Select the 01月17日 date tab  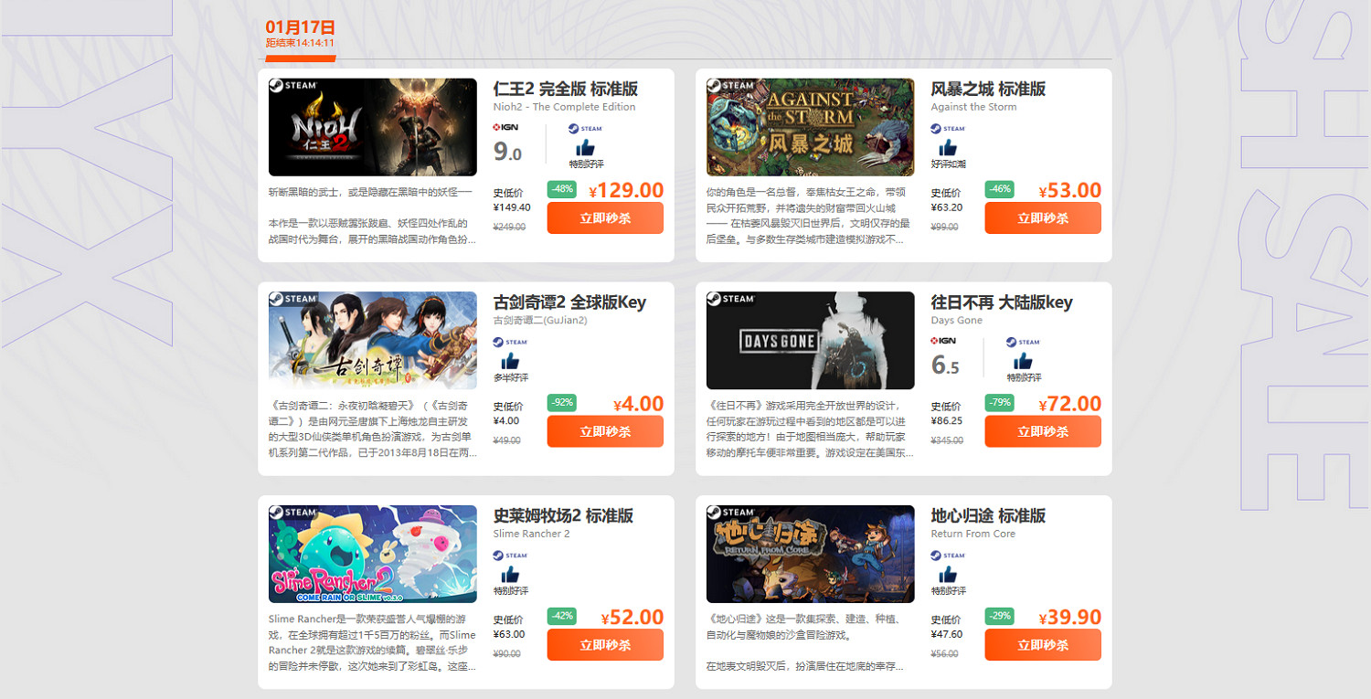click(x=301, y=27)
